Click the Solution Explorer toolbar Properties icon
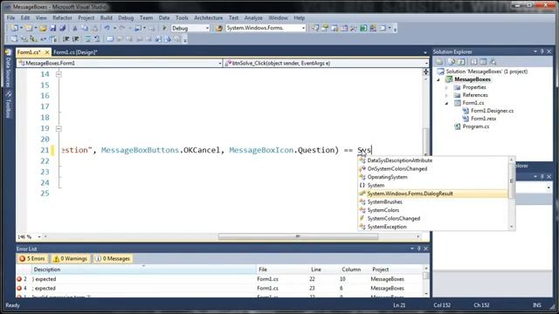Screen dimensions: 559x314 439,62
